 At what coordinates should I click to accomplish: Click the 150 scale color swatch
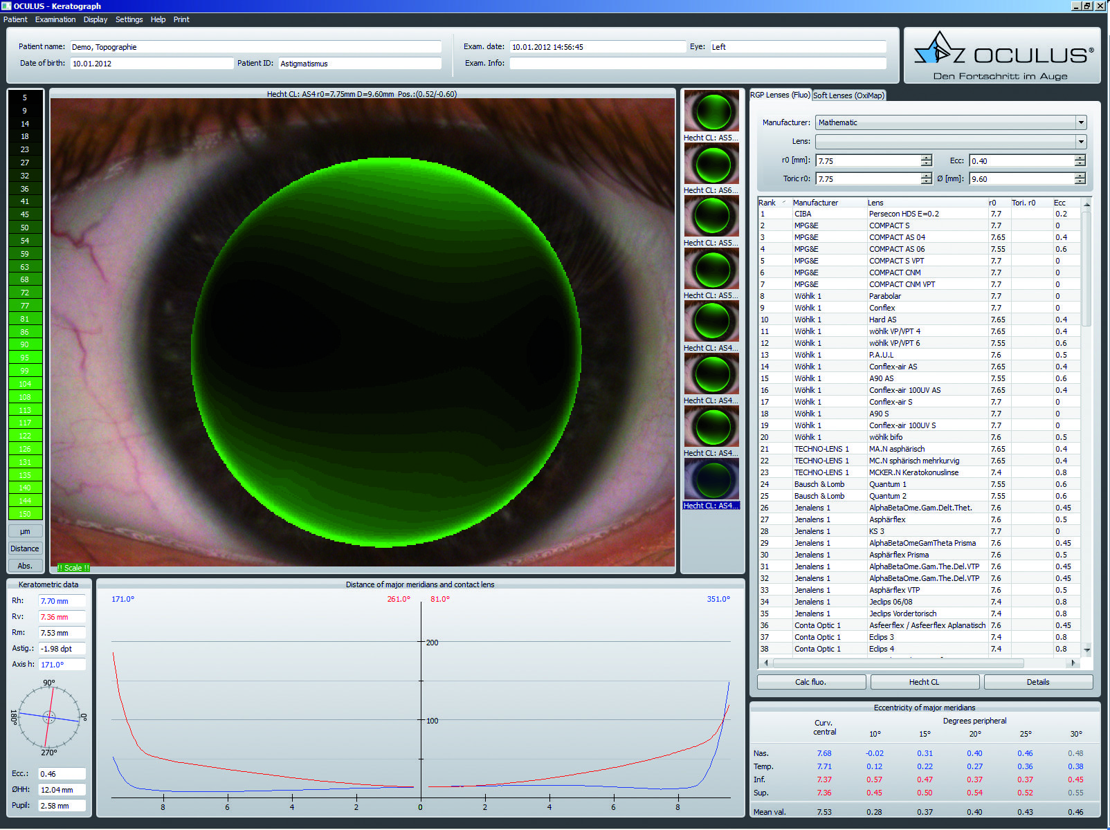pyautogui.click(x=25, y=514)
